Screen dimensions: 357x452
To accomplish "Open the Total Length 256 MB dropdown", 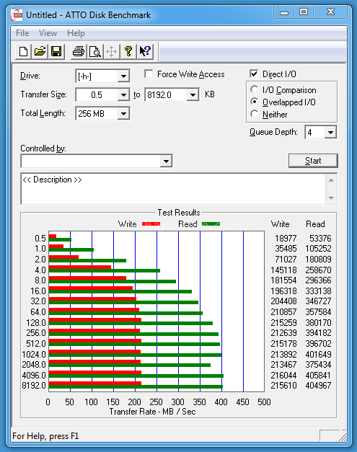I will coord(123,114).
